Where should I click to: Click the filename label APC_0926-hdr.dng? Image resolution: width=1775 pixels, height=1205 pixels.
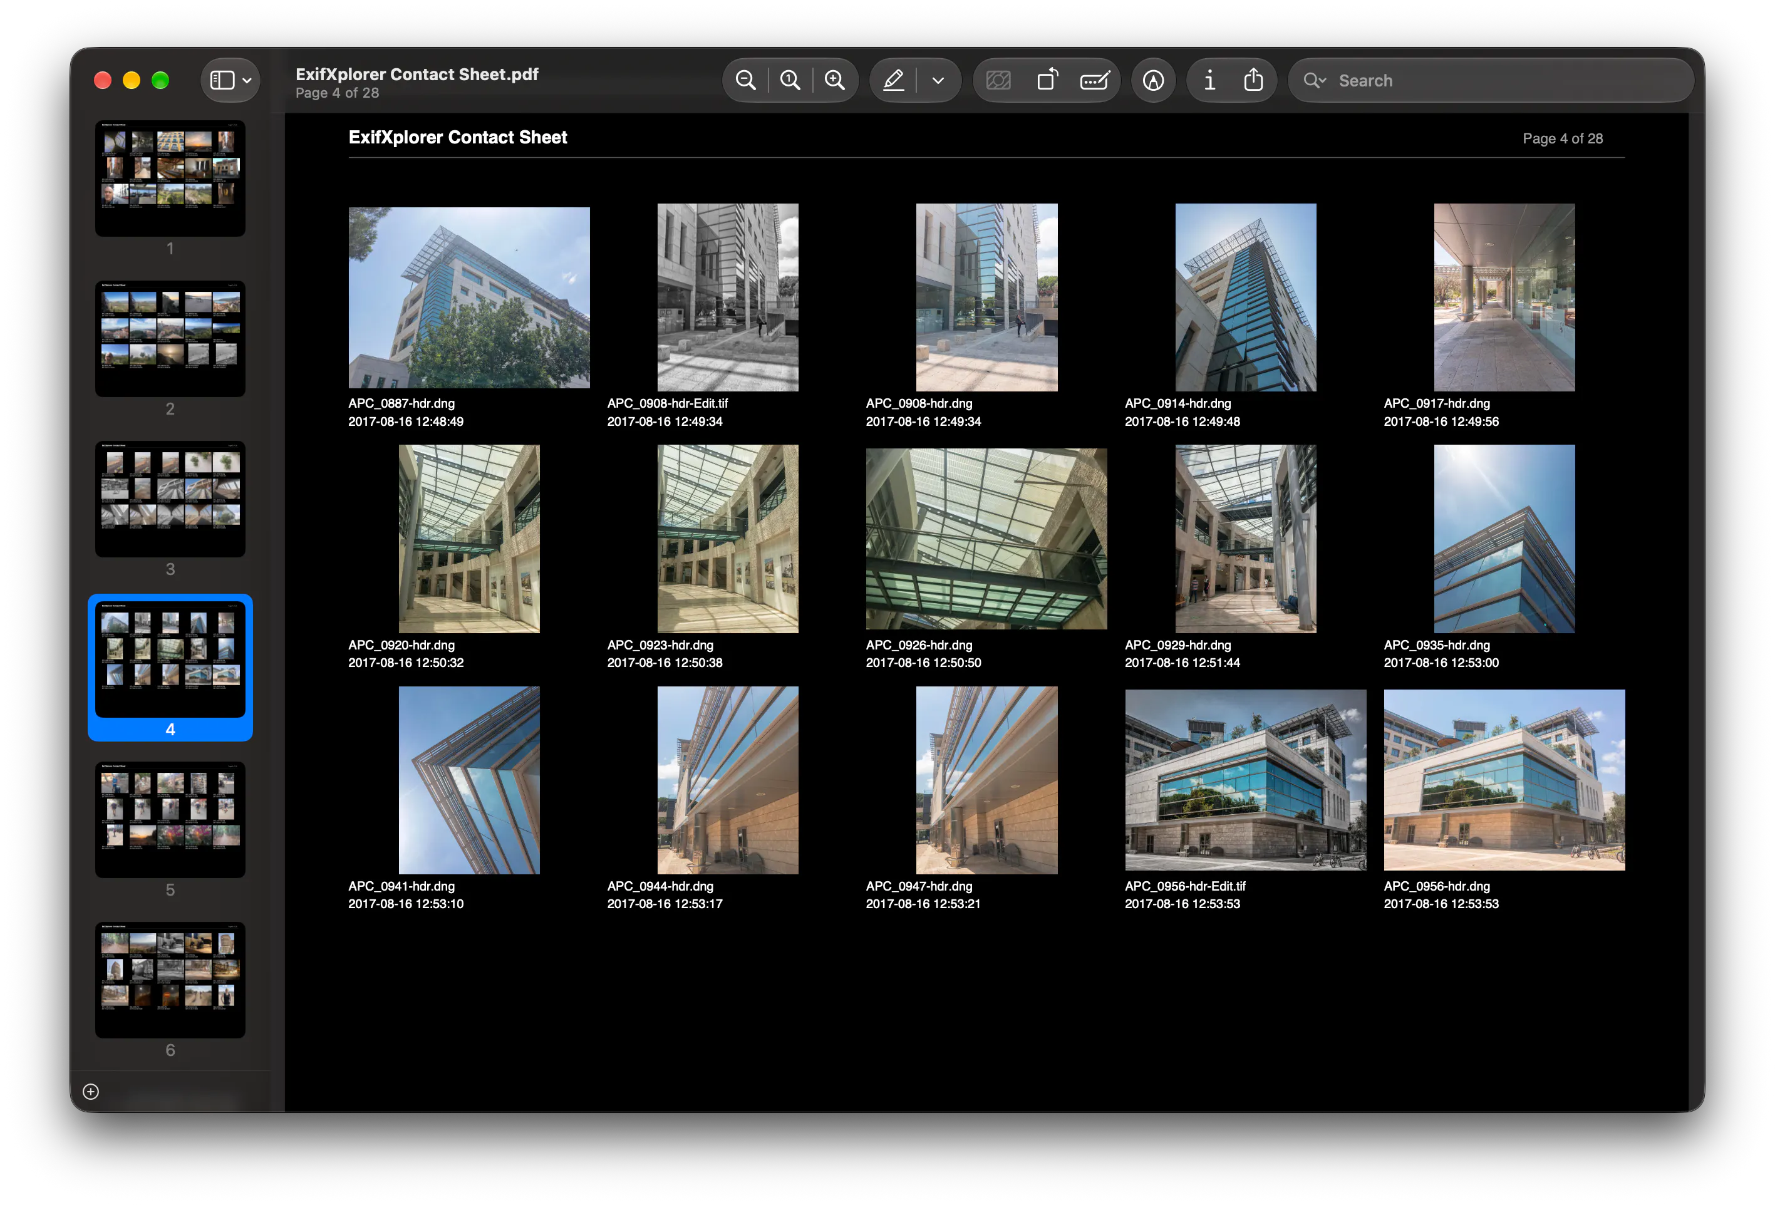click(x=919, y=645)
